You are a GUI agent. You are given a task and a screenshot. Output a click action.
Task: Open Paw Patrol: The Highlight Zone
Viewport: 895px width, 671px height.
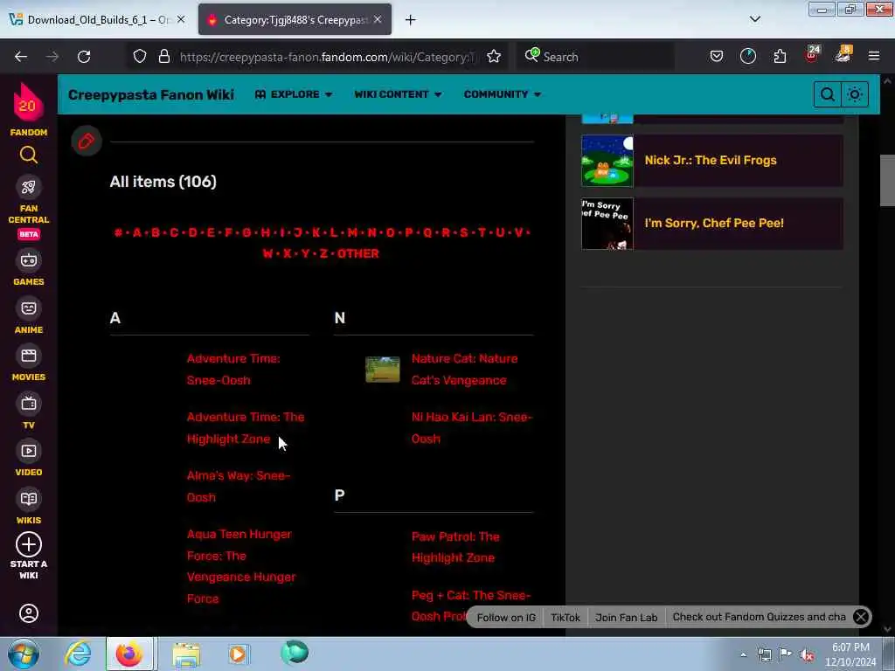click(455, 547)
